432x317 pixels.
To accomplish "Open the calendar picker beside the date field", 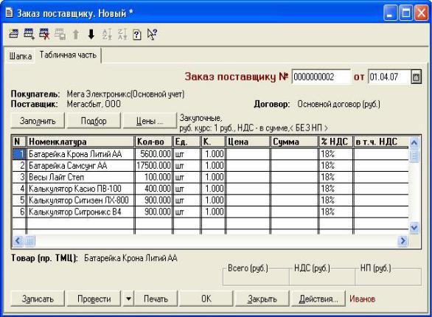I will click(x=417, y=77).
